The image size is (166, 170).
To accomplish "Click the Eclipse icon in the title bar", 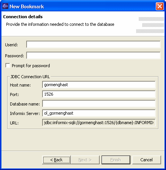I will (x=5, y=6).
